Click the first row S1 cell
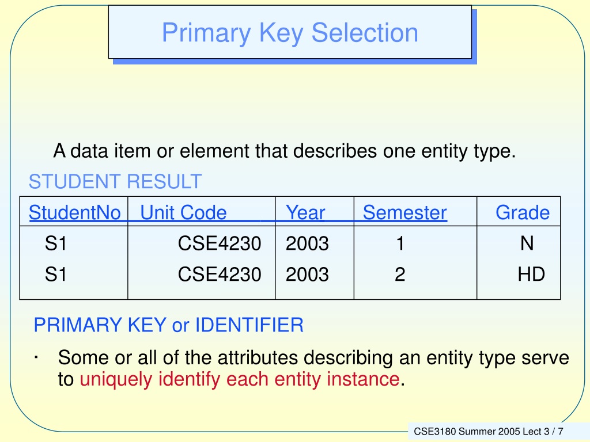590x442 pixels. coord(56,243)
